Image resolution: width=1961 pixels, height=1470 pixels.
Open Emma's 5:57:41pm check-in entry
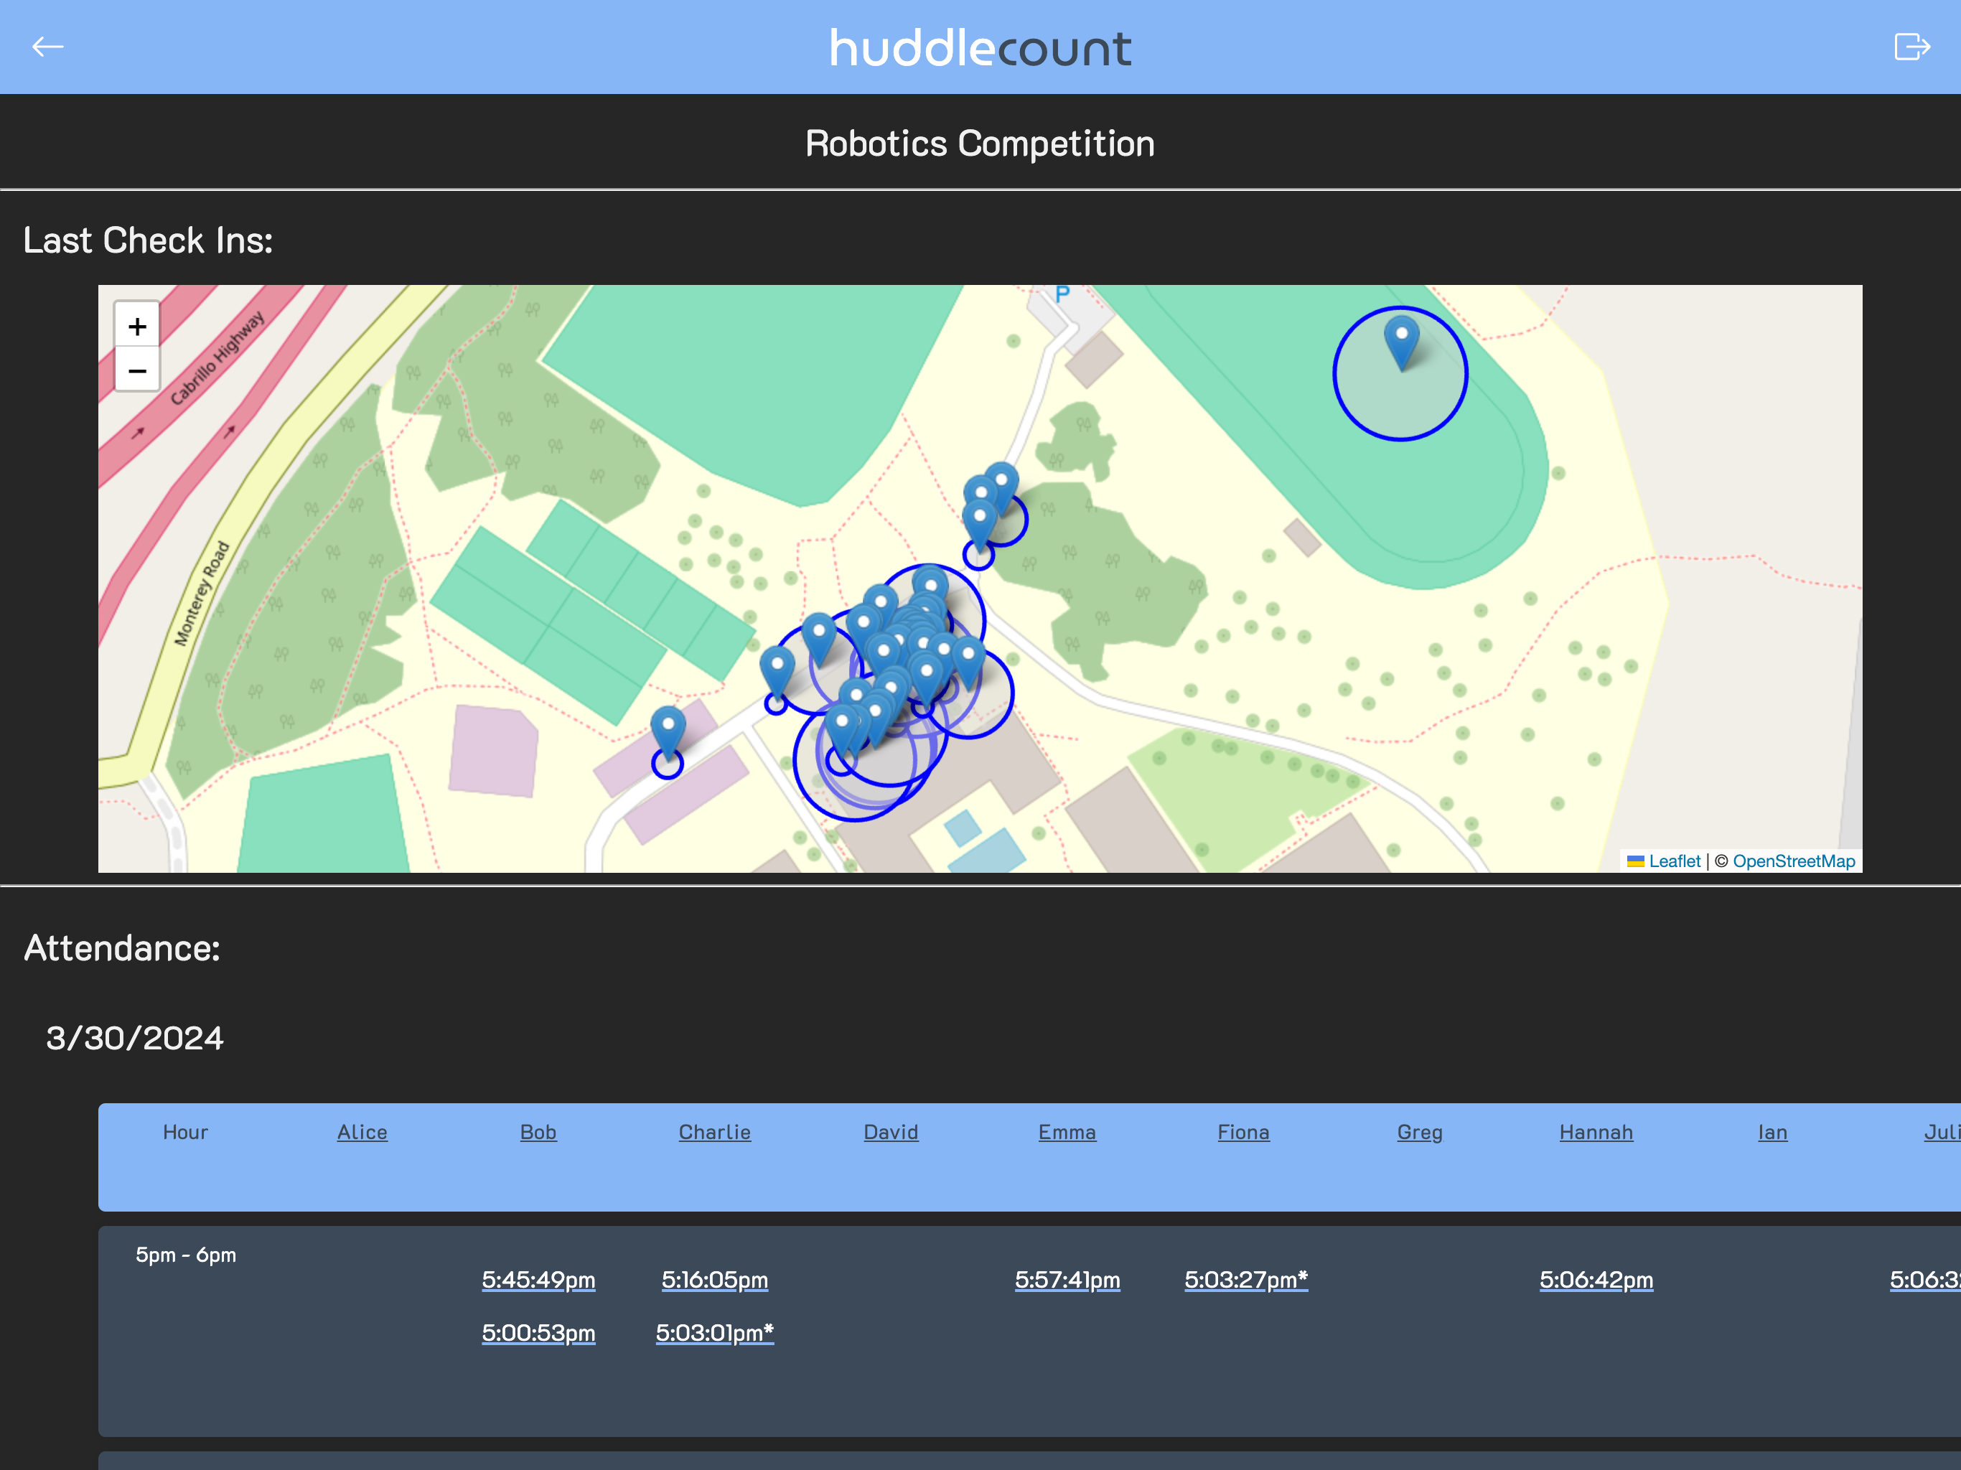(x=1067, y=1281)
